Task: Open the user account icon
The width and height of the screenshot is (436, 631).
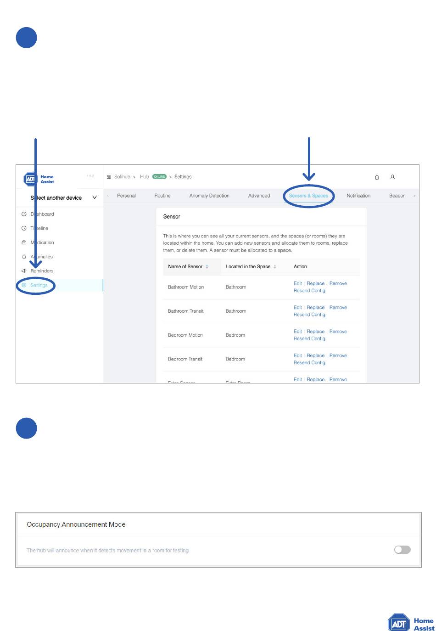Action: click(392, 177)
